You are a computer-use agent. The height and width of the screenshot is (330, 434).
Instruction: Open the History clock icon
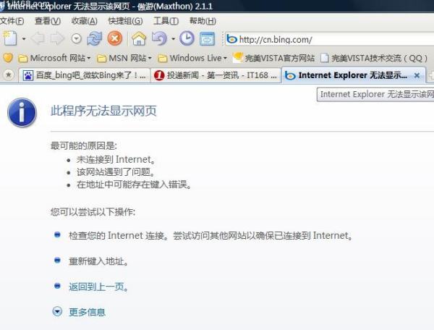187,38
